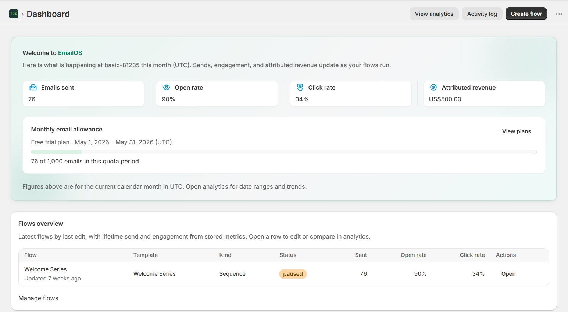Click the monthly email allowance progress bar
The width and height of the screenshot is (568, 312).
coord(283,152)
